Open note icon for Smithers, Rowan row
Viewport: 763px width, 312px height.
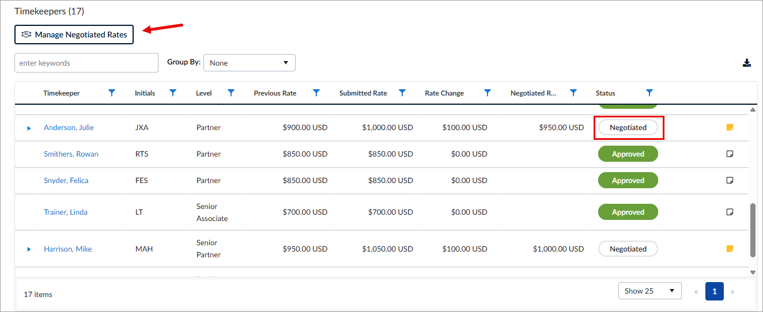click(730, 154)
